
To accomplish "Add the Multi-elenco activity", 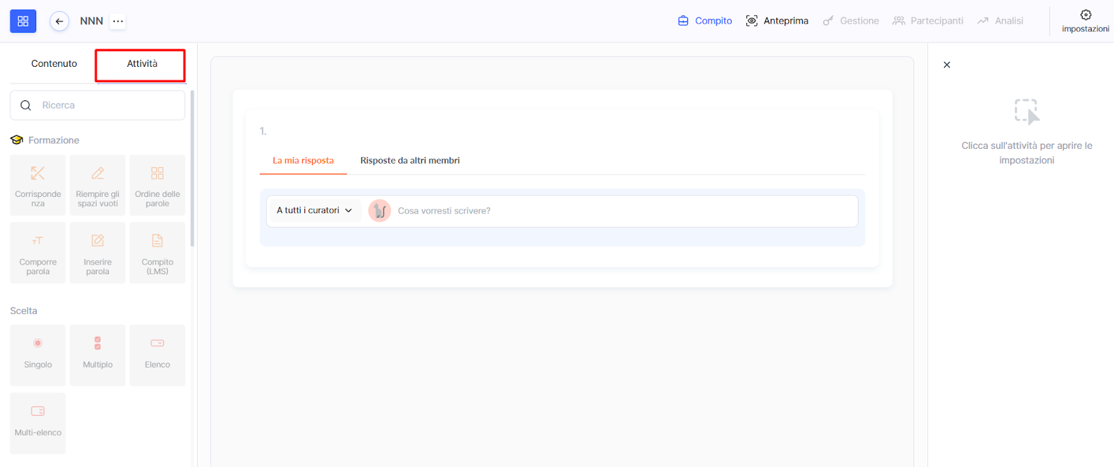I will pyautogui.click(x=38, y=422).
